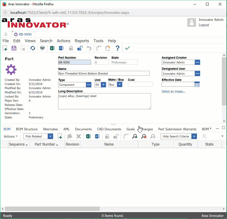Expand the Hide Search Criteria dropdown
Screen dimensions: 227x219
tap(194, 136)
